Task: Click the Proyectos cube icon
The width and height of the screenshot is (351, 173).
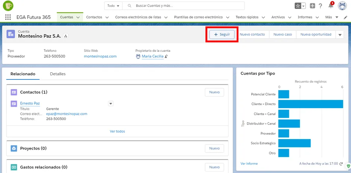Action: 14,148
